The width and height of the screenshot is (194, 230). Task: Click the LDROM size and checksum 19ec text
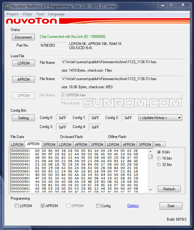click(87, 70)
